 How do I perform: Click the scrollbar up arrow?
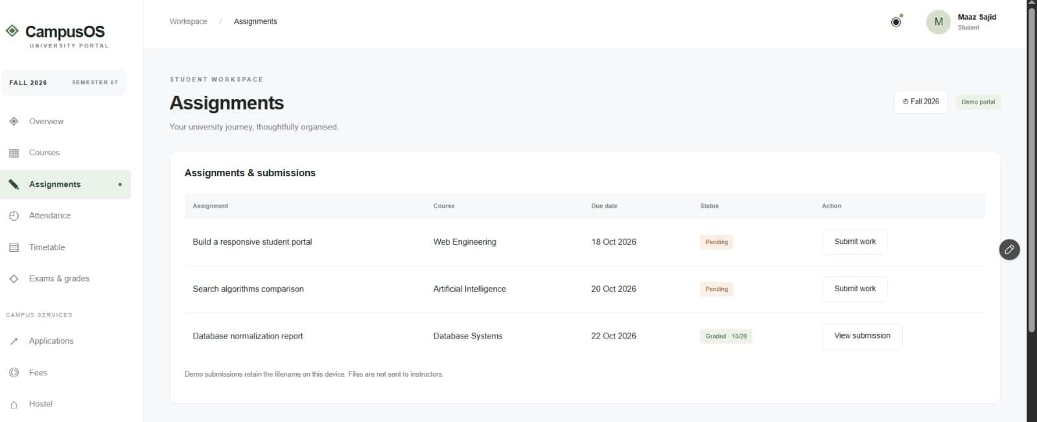[1032, 3]
